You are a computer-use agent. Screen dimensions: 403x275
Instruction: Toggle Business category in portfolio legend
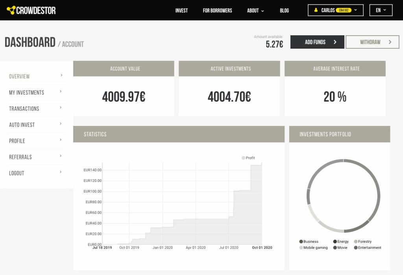(309, 242)
